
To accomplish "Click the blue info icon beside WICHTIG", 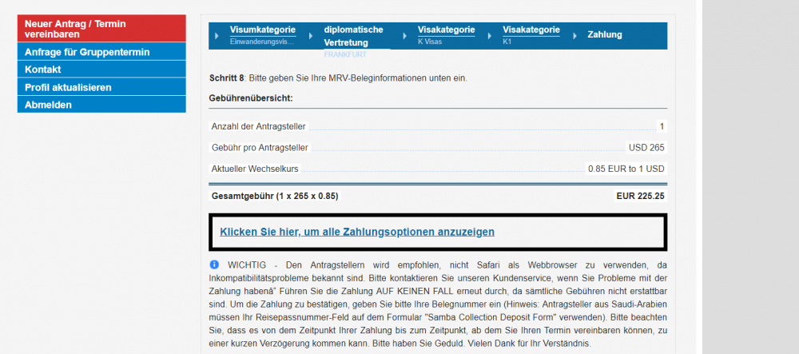I will point(214,264).
